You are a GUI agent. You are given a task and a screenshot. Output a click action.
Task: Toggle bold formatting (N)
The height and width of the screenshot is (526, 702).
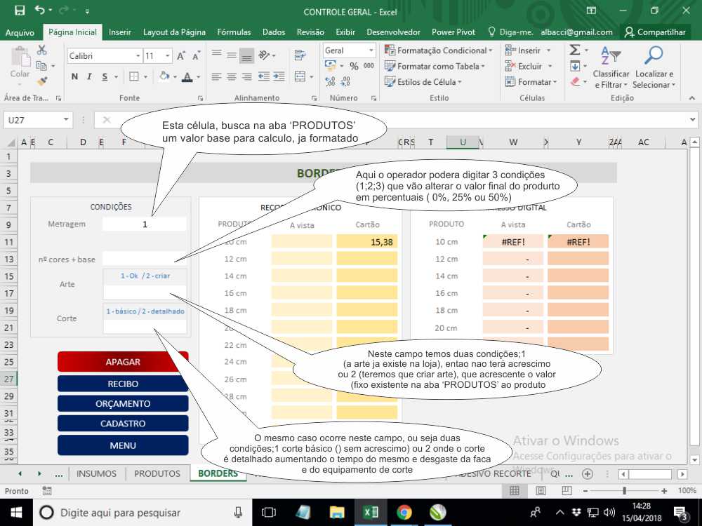point(75,76)
